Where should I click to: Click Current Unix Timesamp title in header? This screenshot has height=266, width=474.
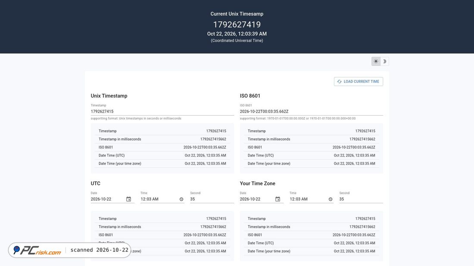pos(237,14)
